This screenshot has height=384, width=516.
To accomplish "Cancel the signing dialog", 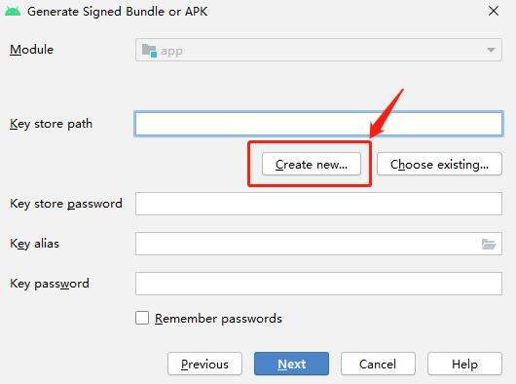I will click(x=378, y=364).
